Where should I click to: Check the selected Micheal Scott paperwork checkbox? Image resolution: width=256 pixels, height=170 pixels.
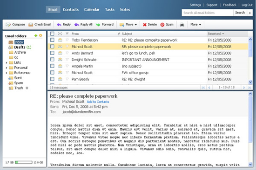tap(52, 46)
